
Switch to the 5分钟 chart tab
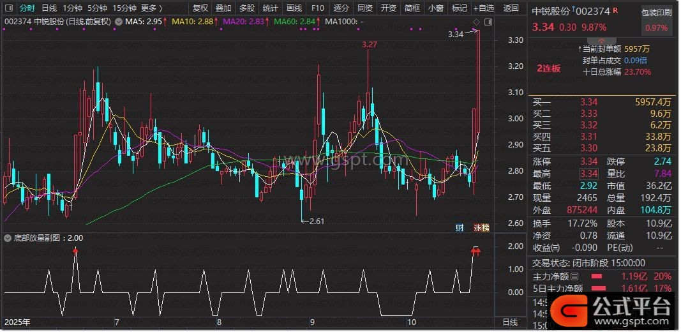click(97, 8)
